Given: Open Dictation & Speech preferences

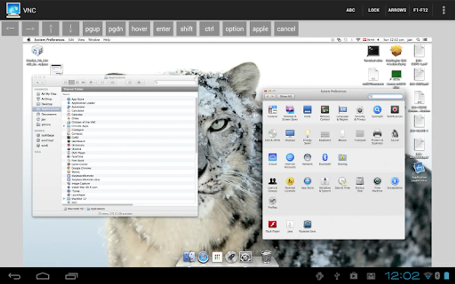Looking at the screenshot, I should click(325, 185).
